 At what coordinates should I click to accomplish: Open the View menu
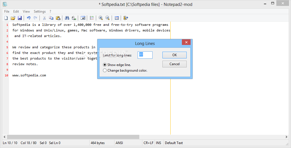pyautogui.click(x=26, y=12)
